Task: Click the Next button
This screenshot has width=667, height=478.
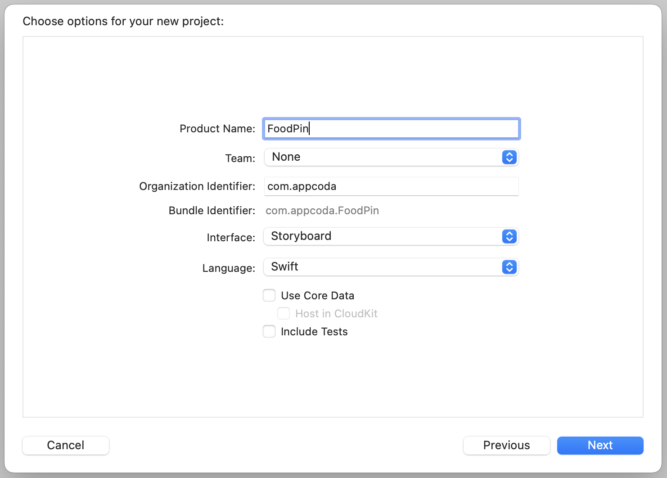Action: tap(600, 445)
